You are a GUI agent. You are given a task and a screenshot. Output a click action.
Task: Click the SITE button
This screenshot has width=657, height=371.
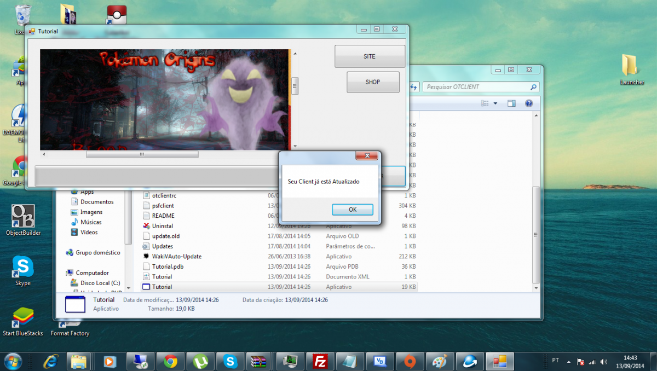370,56
